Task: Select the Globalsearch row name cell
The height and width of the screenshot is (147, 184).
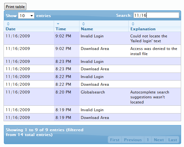Action: [x=104, y=97]
